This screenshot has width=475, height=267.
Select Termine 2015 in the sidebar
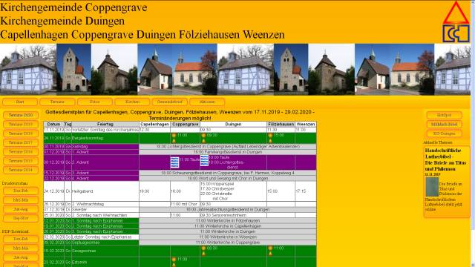click(21, 161)
